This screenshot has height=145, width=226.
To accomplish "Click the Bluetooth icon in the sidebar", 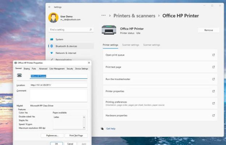I will tap(51, 46).
